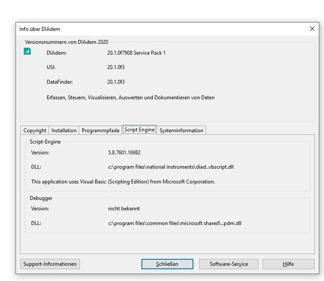Click the Schließen button

point(167,264)
